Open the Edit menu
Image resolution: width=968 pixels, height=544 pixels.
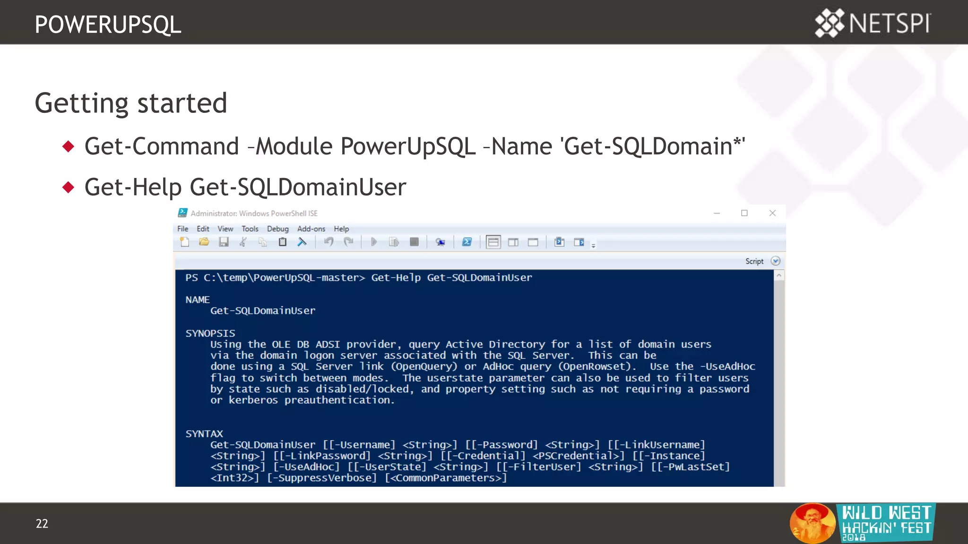click(x=203, y=229)
